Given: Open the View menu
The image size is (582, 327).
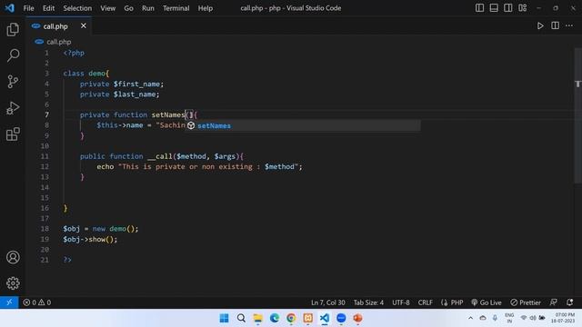Looking at the screenshot, I should pyautogui.click(x=107, y=8).
